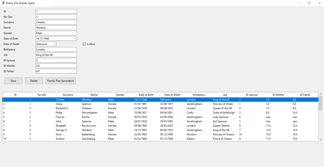
Task: Open the Date of Birth dropdown
Action: tap(75, 39)
